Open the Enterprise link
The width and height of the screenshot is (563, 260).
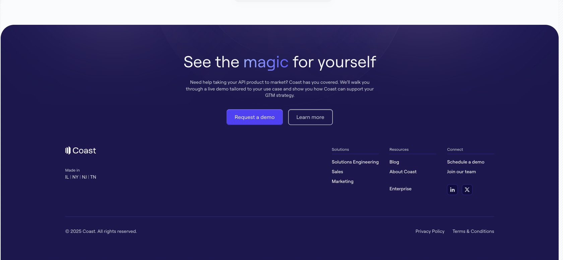(x=400, y=189)
